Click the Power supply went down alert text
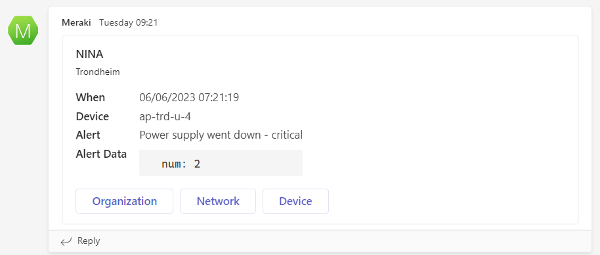600x255 pixels. coord(221,135)
